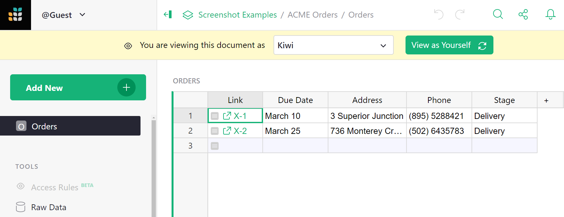564x217 pixels.
Task: Expand the @Guest account menu
Action: click(64, 15)
